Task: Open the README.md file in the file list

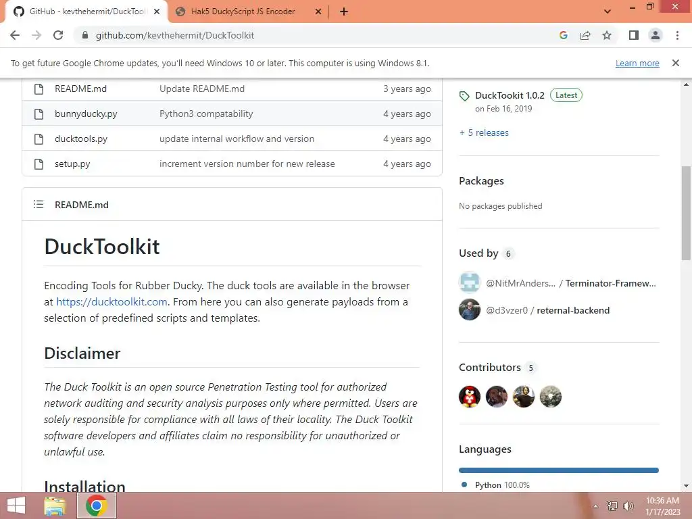Action: pyautogui.click(x=81, y=89)
